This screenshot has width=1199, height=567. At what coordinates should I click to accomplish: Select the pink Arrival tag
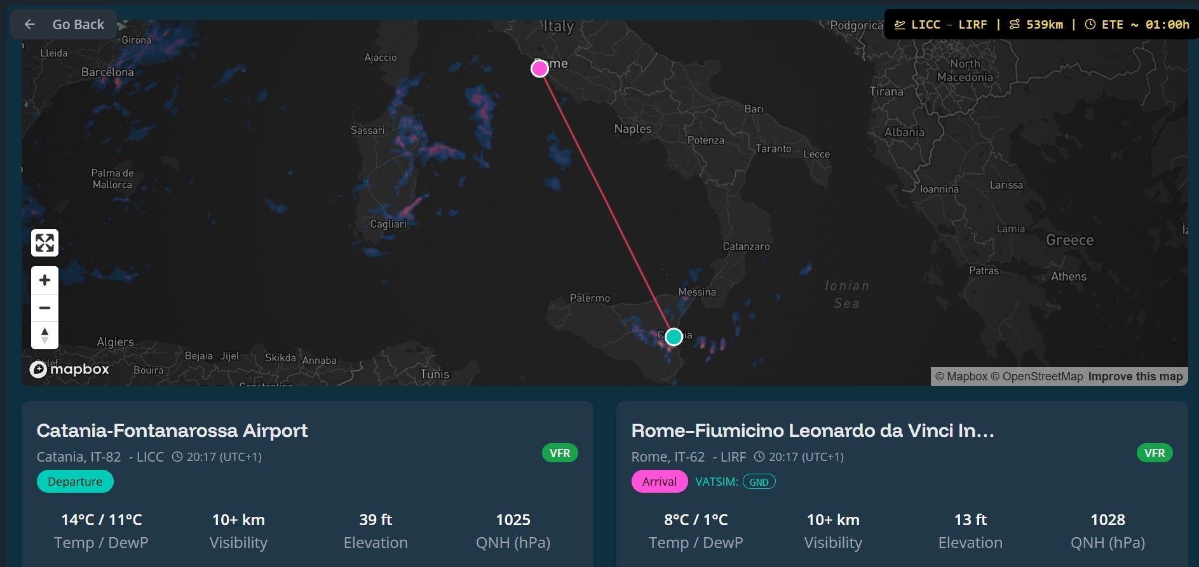pos(659,482)
